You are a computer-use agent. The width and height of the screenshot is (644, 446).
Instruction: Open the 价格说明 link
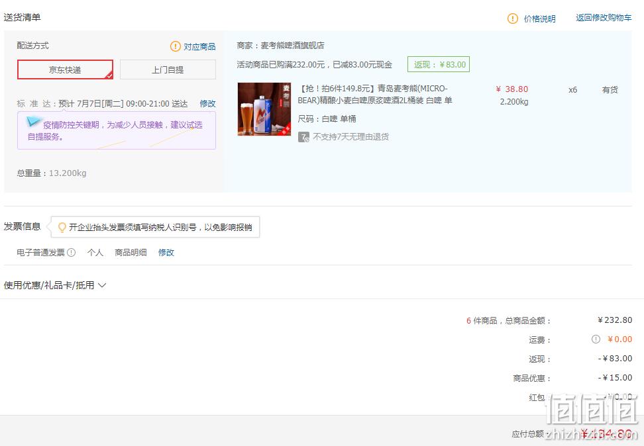tap(540, 19)
